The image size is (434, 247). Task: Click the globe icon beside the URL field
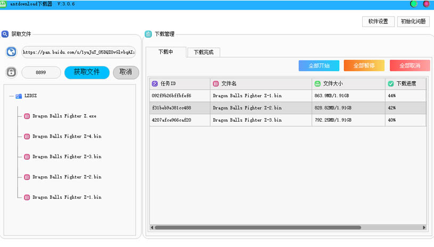tap(11, 52)
